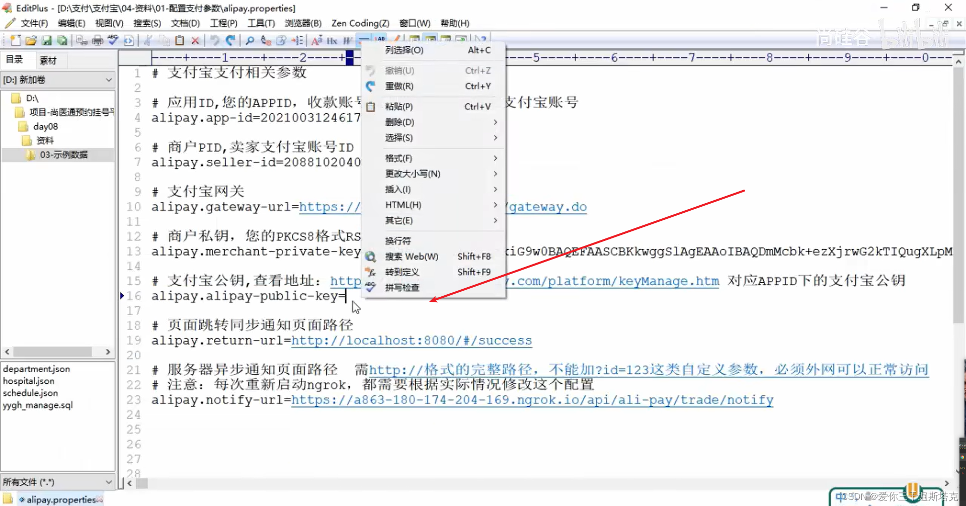Choose 换行符 in context menu
This screenshot has width=966, height=506.
[x=434, y=241]
